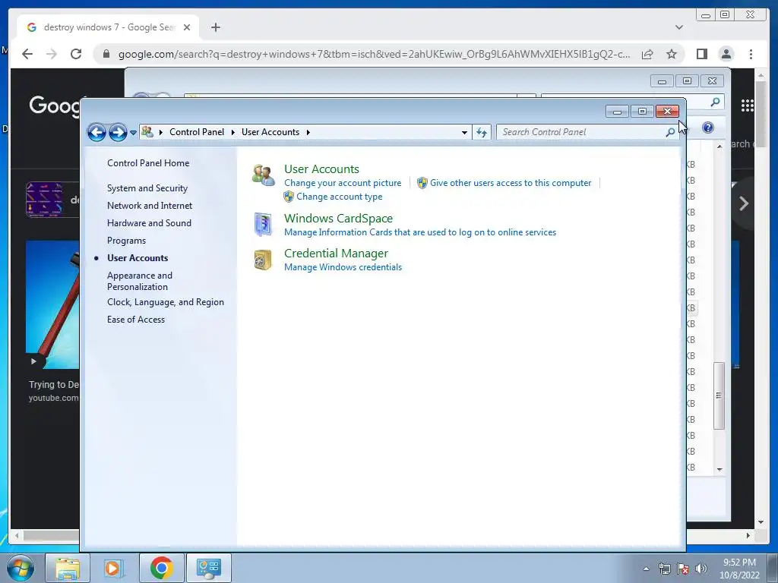778x583 pixels.
Task: Open the address bar history dropdown
Action: pos(464,132)
